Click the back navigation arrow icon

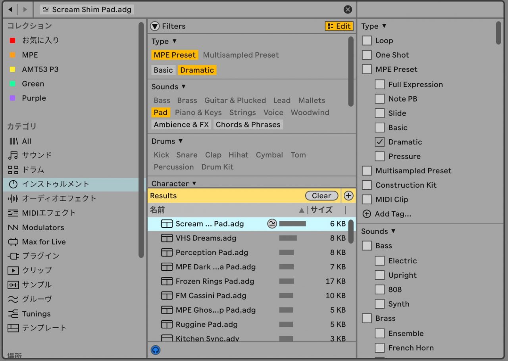(10, 9)
